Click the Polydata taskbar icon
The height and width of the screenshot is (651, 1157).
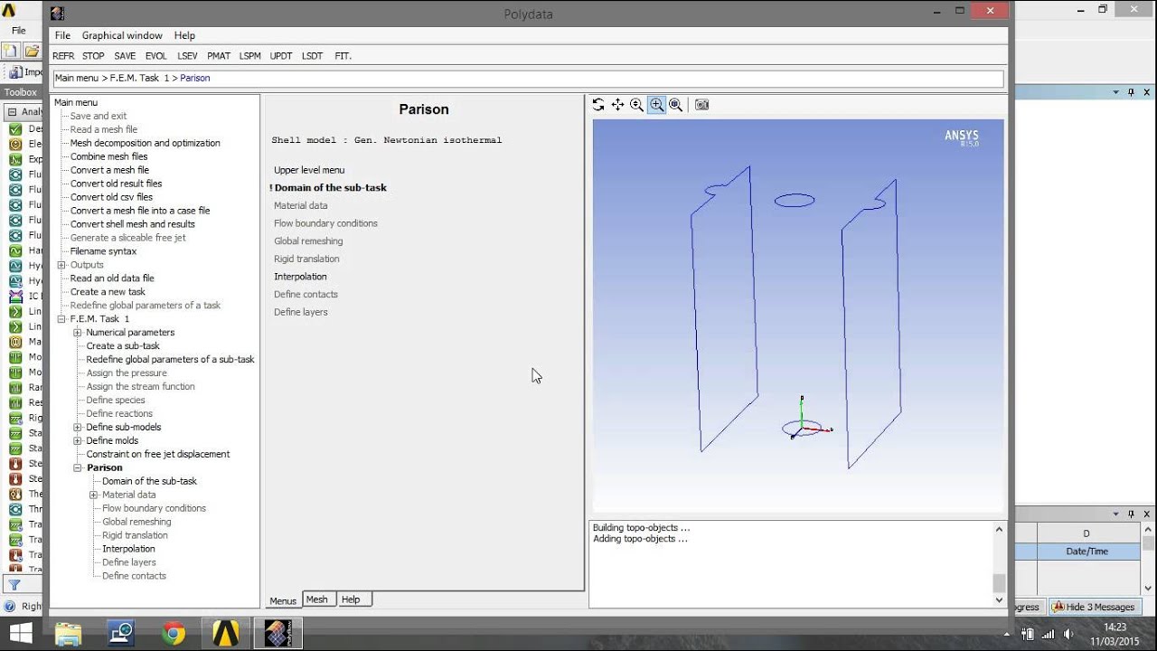277,633
